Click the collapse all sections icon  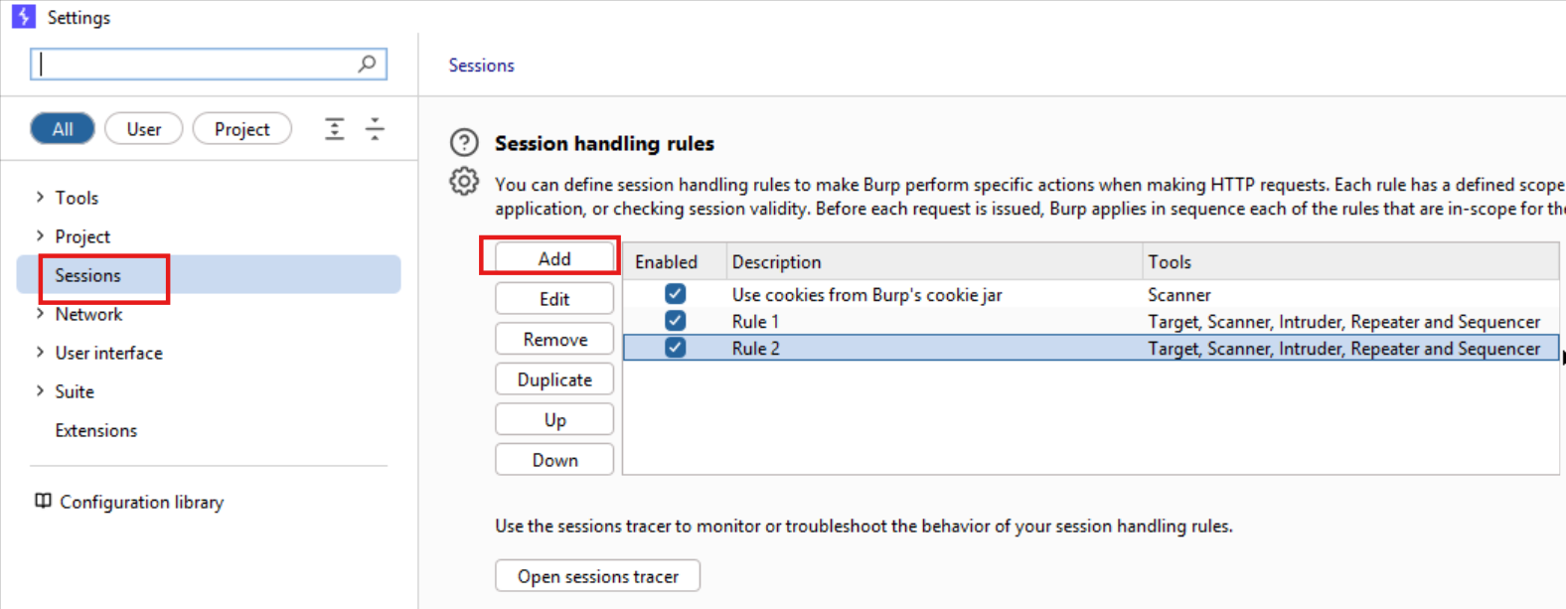point(375,128)
